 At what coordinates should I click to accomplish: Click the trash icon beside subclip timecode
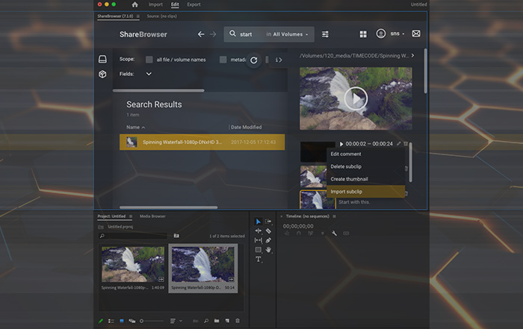[x=406, y=143]
